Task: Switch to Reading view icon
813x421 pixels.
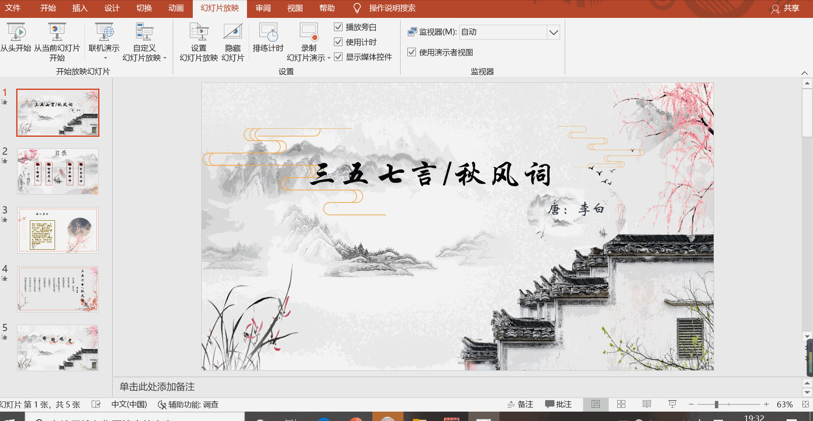Action: [x=647, y=404]
